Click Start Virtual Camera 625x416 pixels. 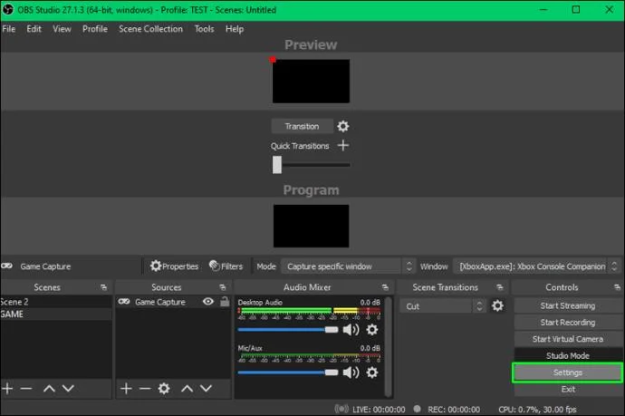[568, 339]
